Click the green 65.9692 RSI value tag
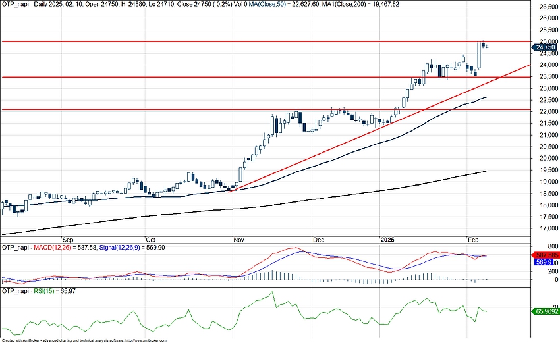The height and width of the screenshot is (343, 560). pyautogui.click(x=546, y=311)
